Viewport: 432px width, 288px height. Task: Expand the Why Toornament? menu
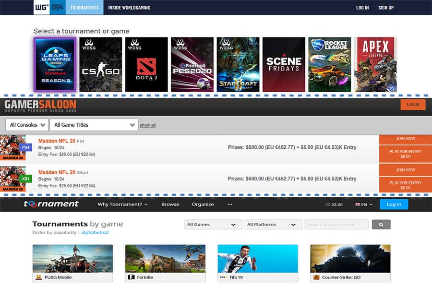(122, 204)
